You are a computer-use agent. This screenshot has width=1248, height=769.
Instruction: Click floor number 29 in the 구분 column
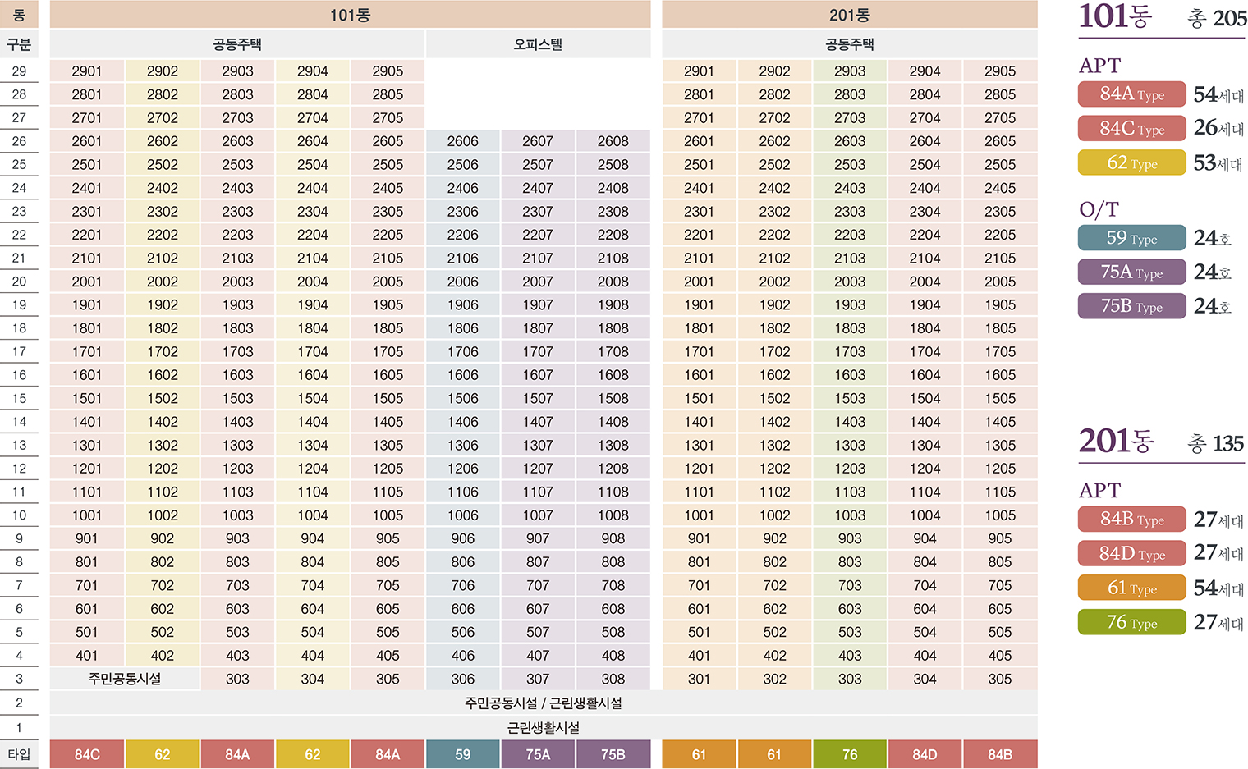point(19,71)
